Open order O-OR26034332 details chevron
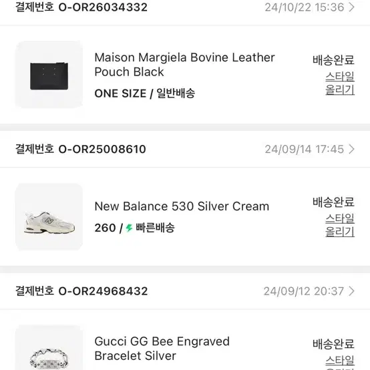 tap(351, 7)
